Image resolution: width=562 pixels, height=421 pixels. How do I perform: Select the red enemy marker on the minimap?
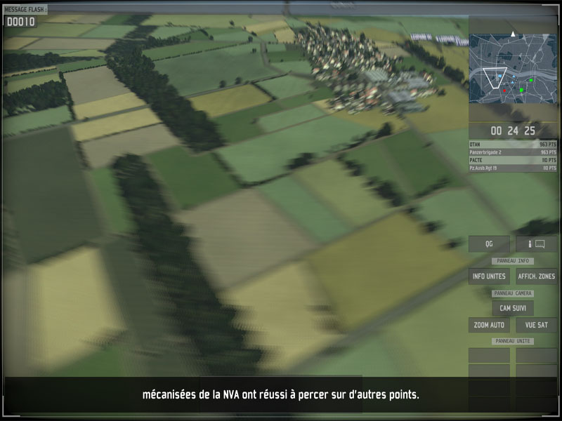(x=504, y=91)
